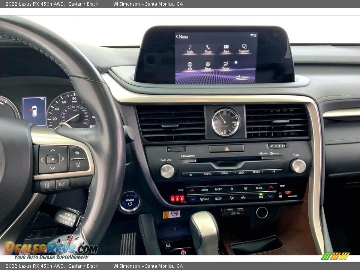This screenshot has height=270, width=360.
Task: Tap the vehicle door status display in cluster
Action: click(x=34, y=111)
